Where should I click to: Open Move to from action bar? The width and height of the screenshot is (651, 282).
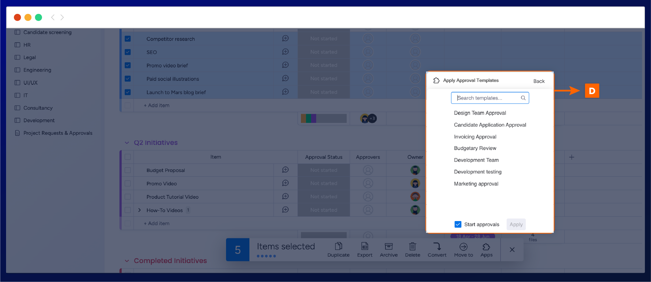point(463,246)
